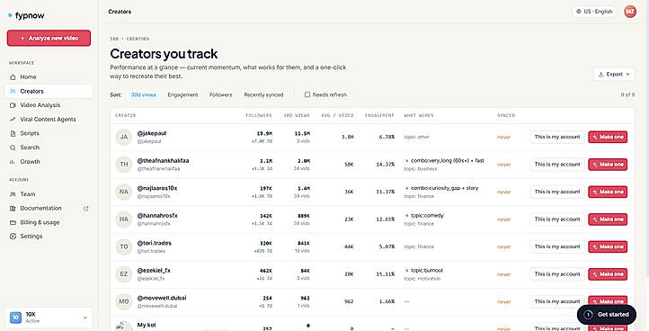Click Make one for @hannahrosfx
Image resolution: width=649 pixels, height=331 pixels.
pyautogui.click(x=608, y=219)
